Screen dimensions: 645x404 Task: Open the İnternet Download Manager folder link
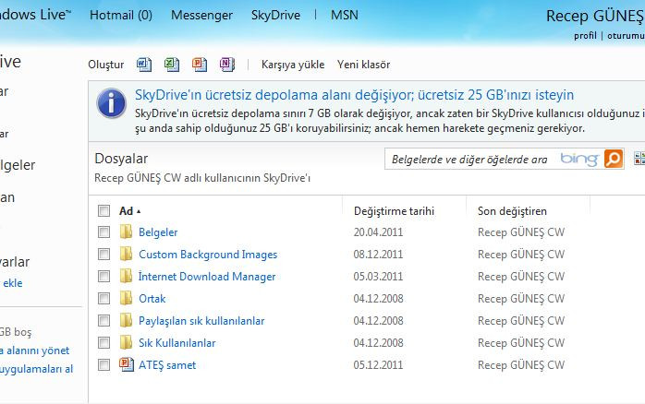[x=207, y=277]
